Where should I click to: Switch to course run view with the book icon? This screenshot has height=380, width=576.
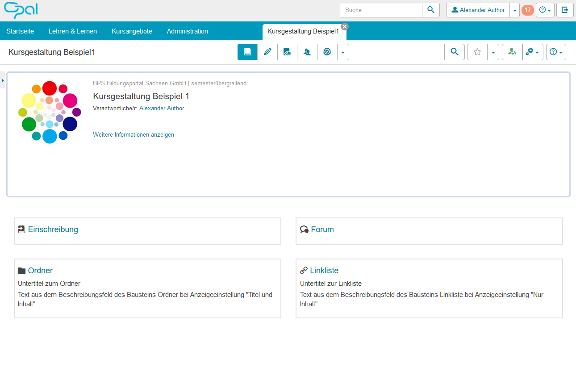coord(247,52)
